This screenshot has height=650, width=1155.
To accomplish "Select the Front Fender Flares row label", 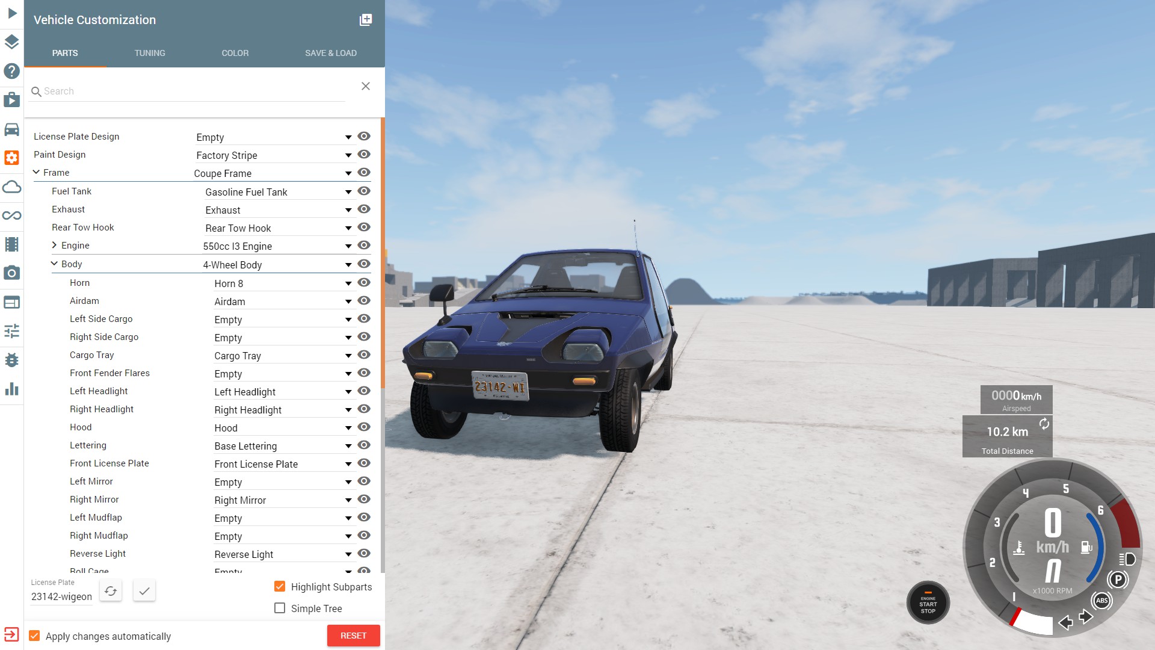I will click(x=109, y=373).
